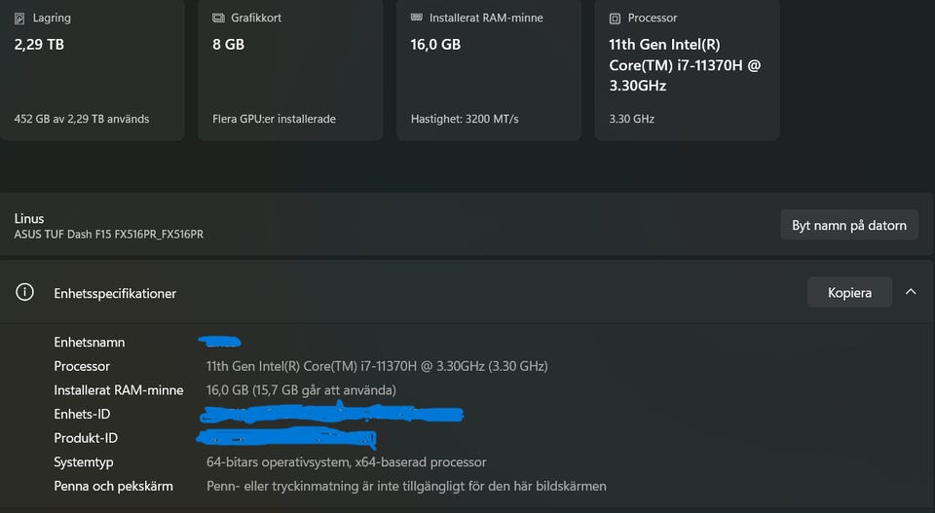This screenshot has width=935, height=513.
Task: Open the Lagring 2,29 TB card
Action: point(92,70)
